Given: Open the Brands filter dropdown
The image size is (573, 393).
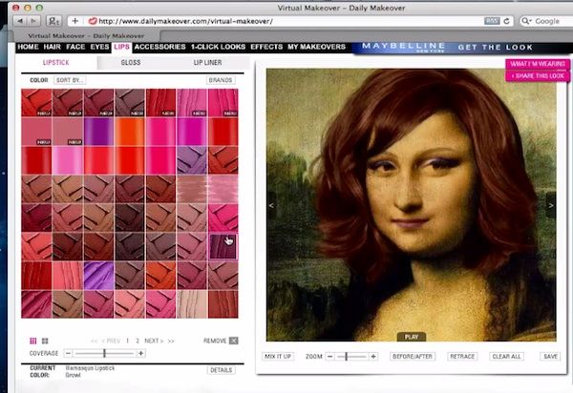Looking at the screenshot, I should tap(221, 80).
